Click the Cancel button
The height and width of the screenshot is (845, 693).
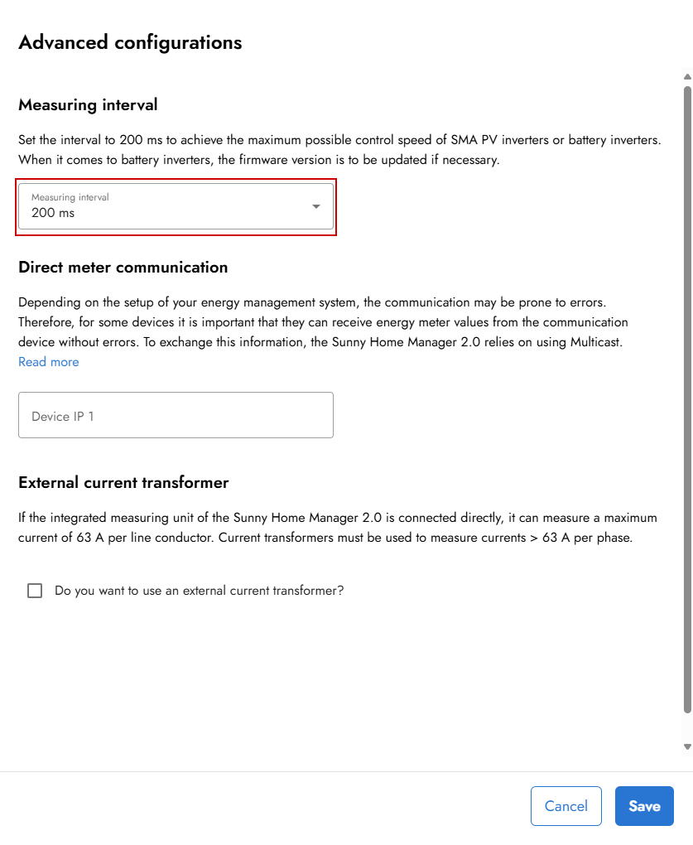point(566,806)
